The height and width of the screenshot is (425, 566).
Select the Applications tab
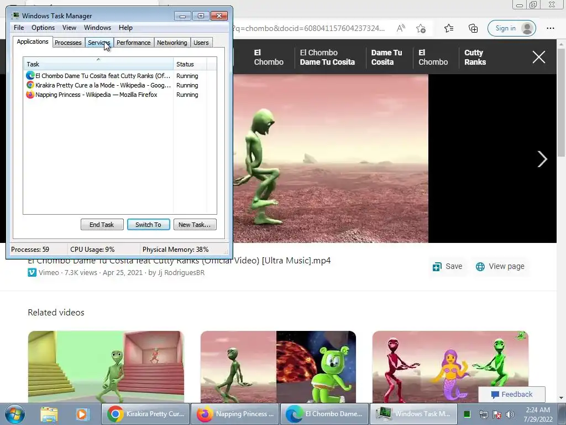click(x=33, y=42)
